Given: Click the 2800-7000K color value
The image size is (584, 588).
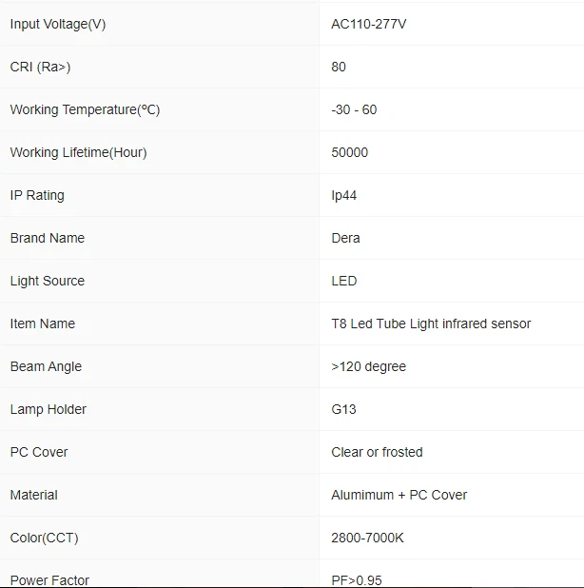Looking at the screenshot, I should (367, 538).
